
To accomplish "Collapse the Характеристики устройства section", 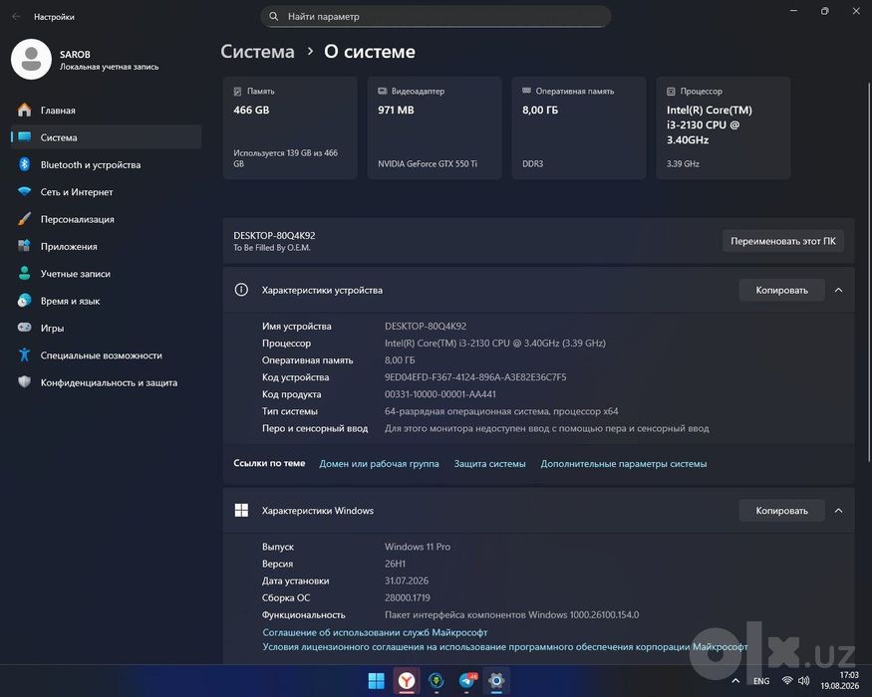I will [839, 290].
